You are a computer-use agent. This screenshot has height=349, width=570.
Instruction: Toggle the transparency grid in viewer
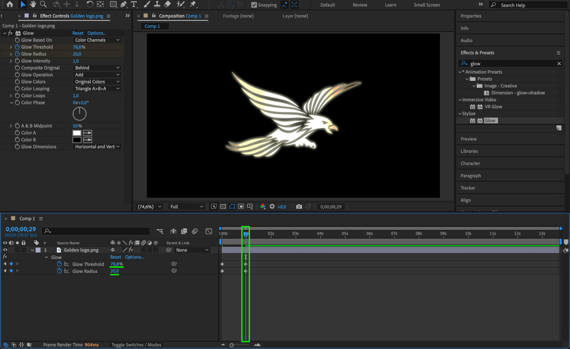pos(223,207)
